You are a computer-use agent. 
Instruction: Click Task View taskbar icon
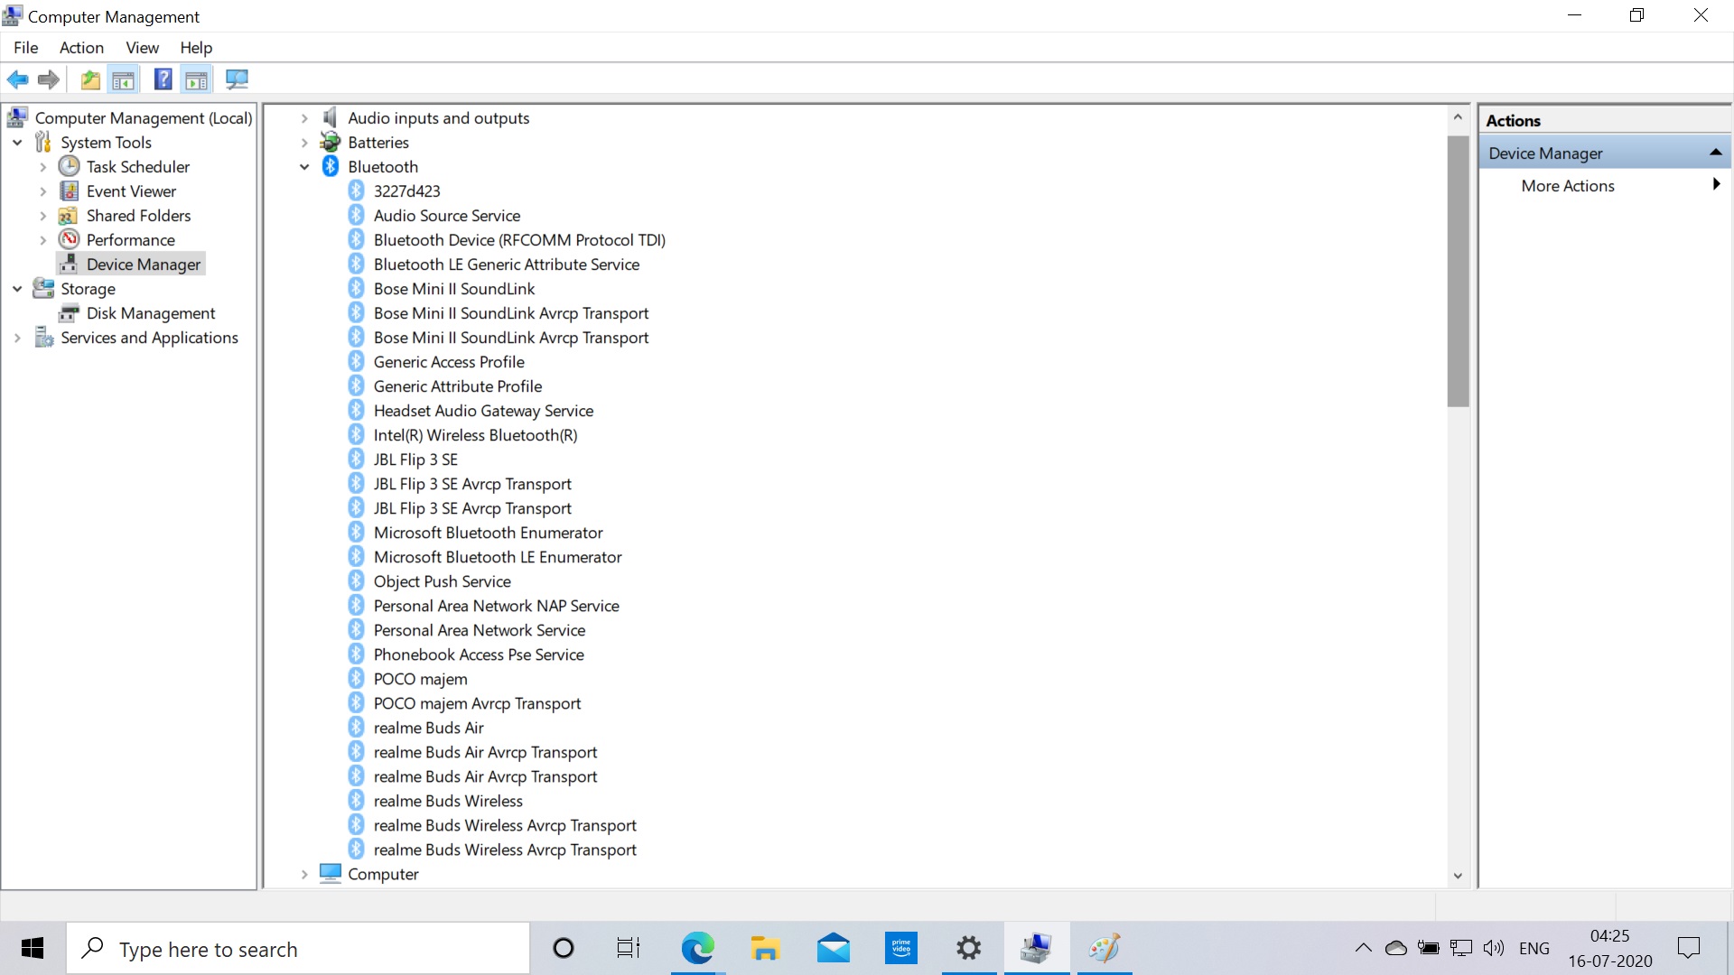[x=629, y=948]
